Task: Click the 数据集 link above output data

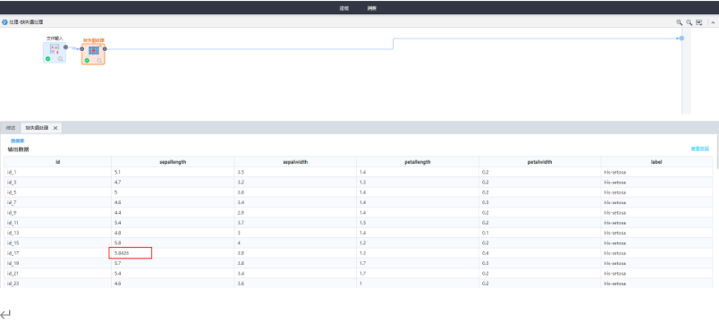Action: [x=17, y=141]
